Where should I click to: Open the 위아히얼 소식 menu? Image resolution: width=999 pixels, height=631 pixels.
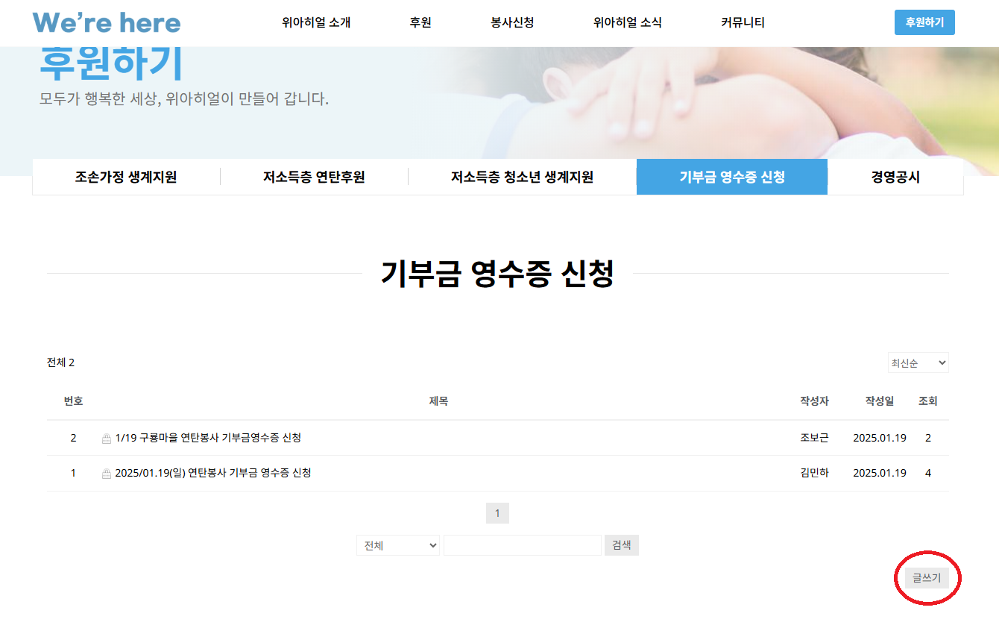[x=627, y=22]
